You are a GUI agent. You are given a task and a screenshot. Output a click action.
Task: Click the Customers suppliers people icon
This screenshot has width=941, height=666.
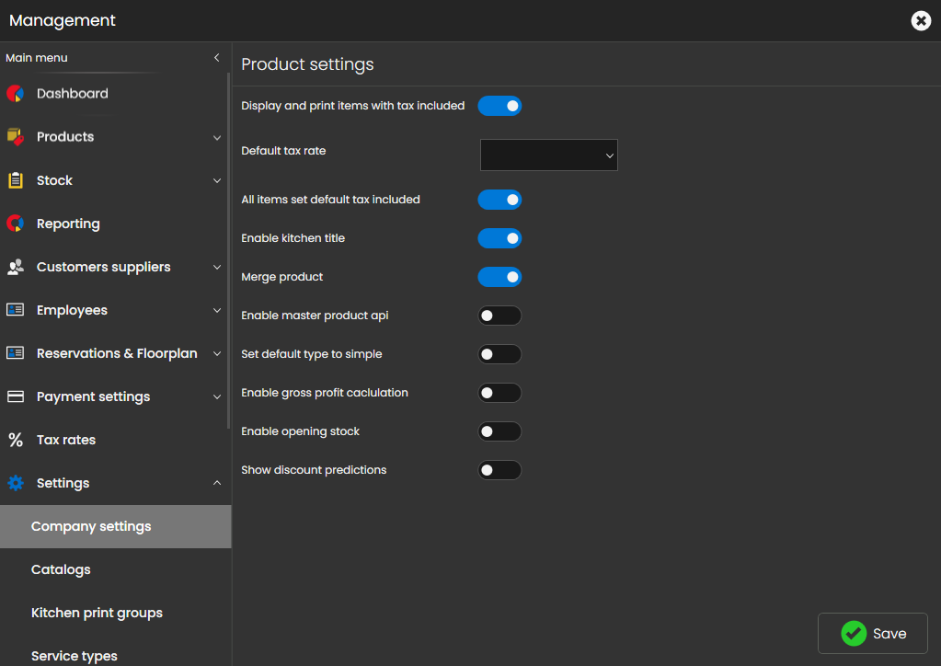(x=15, y=267)
